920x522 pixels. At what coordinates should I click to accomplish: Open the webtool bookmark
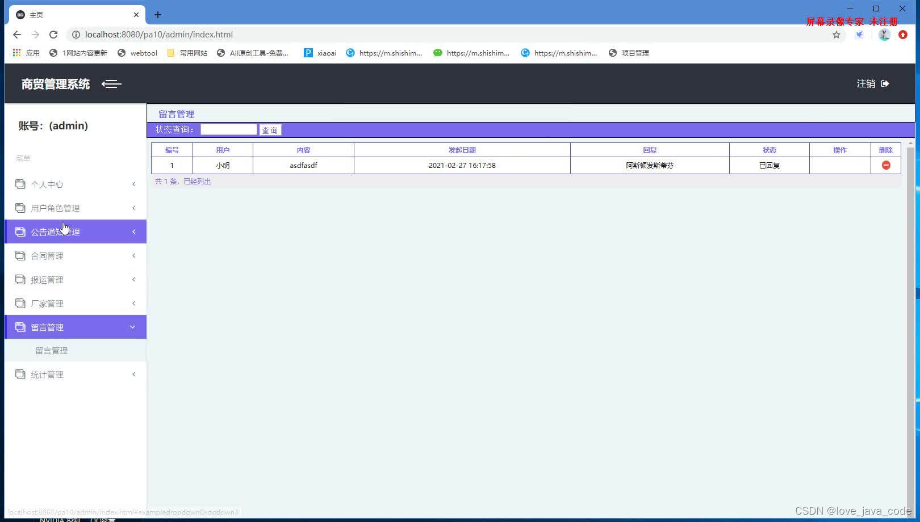[137, 53]
